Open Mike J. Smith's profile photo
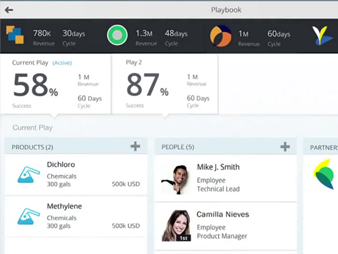Screen dimensions: 338x254 175,178
